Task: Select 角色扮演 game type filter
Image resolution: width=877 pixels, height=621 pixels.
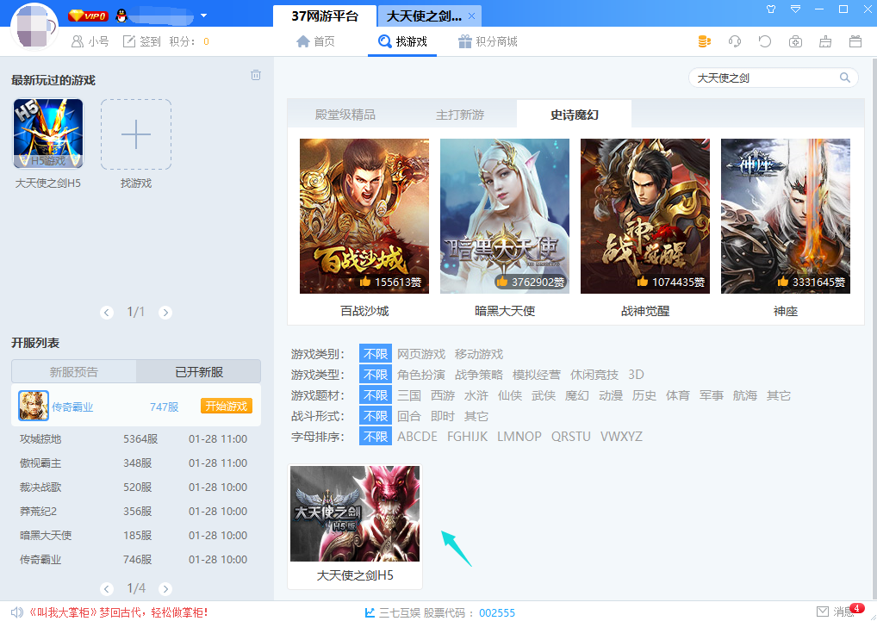Action: [x=421, y=375]
